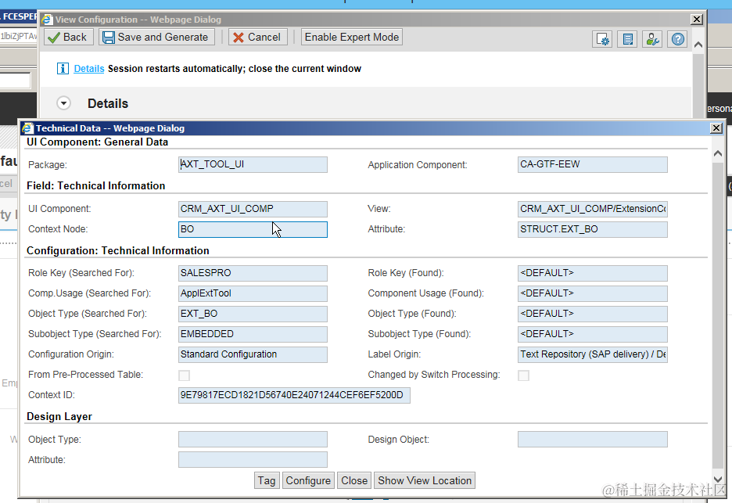
Task: Click the 'Configuration: Technical Information' heading
Action: [x=117, y=251]
